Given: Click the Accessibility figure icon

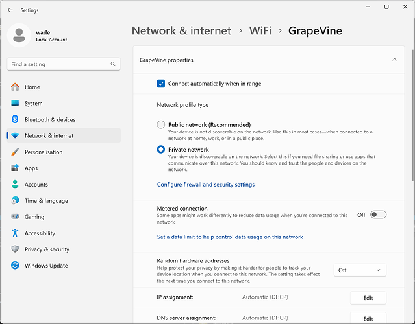Looking at the screenshot, I should (15, 233).
